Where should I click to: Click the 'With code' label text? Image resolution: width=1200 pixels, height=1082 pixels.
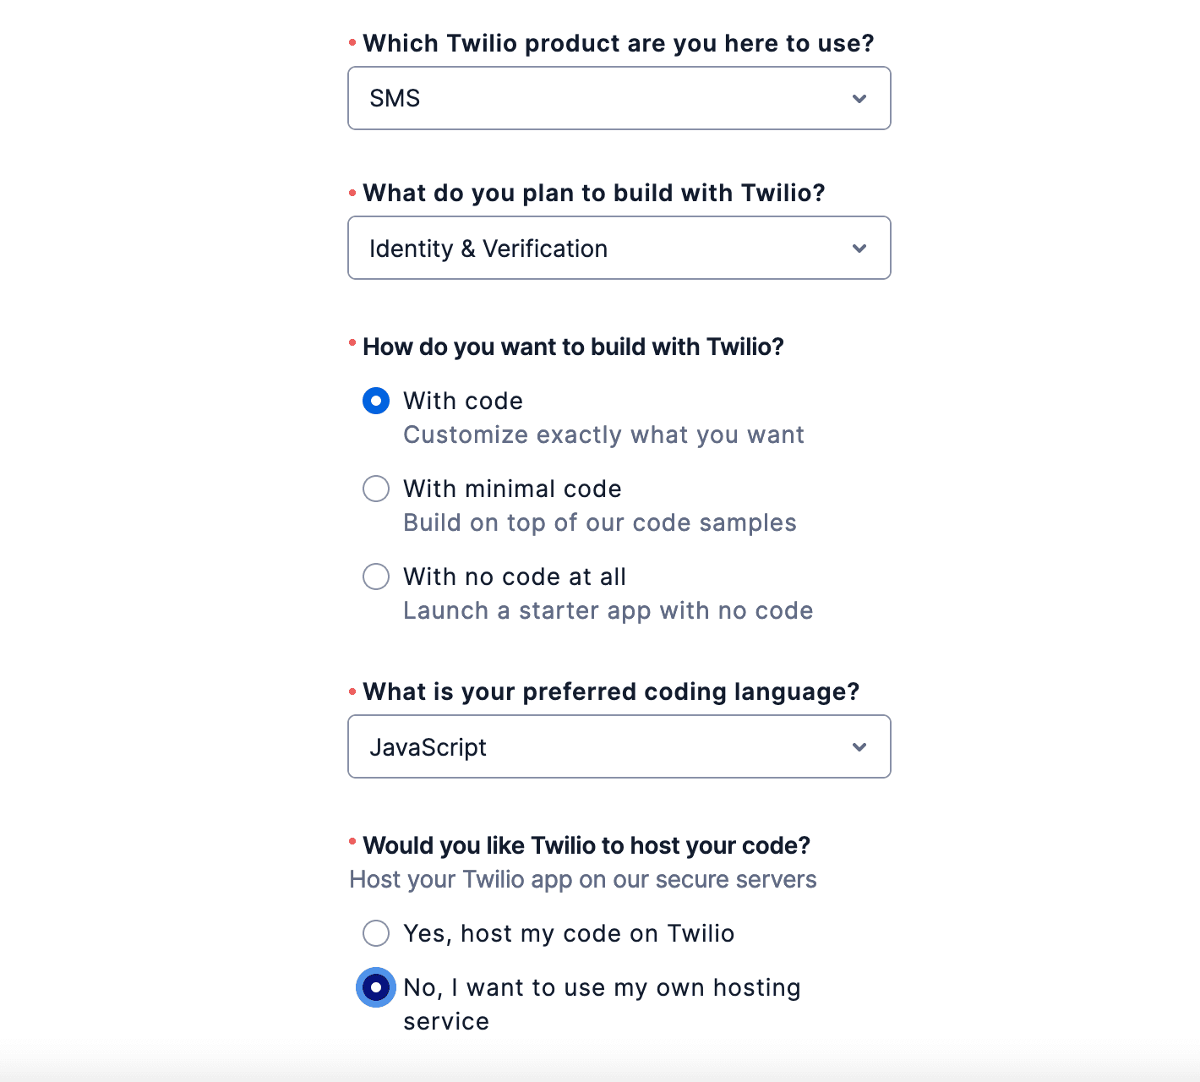click(463, 401)
